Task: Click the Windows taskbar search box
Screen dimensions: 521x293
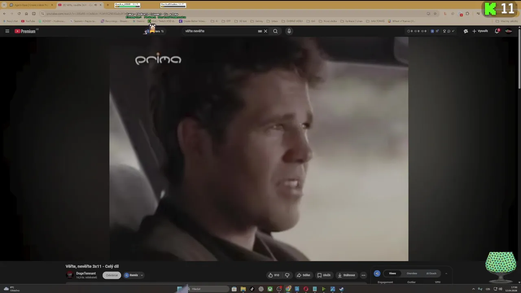Action: coord(208,289)
